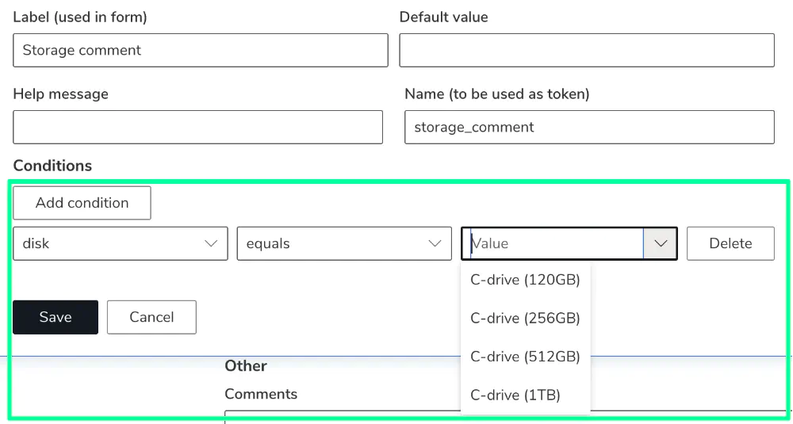This screenshot has height=424, width=793.
Task: Click the Conditions section heading
Action: point(52,166)
